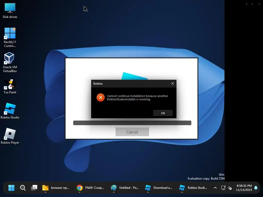Close the Roblox error dialog
The height and width of the screenshot is (197, 263).
pos(172,83)
